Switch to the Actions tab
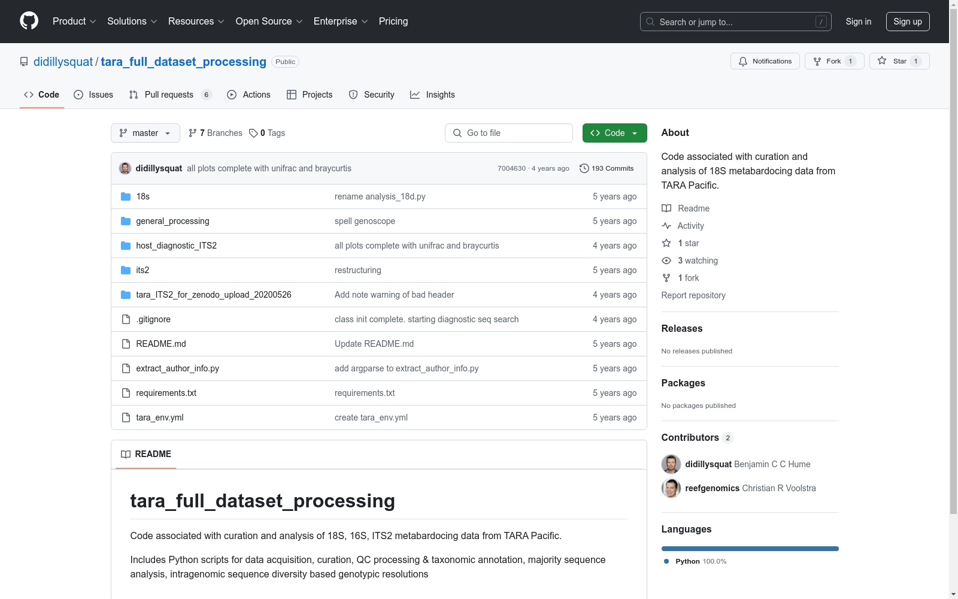The width and height of the screenshot is (958, 599). (248, 95)
